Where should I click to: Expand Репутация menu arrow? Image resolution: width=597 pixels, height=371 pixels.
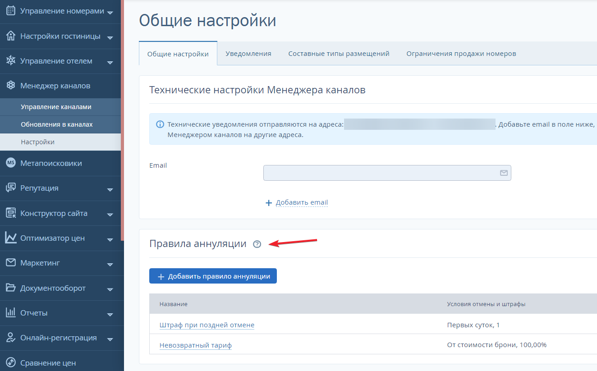(x=110, y=190)
